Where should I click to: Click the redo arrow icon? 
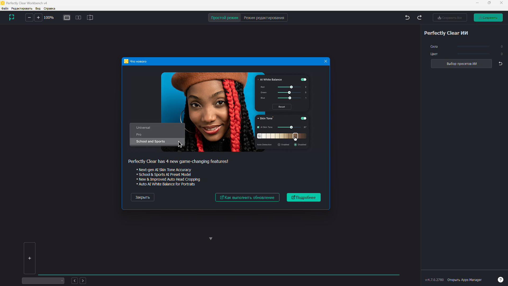point(419,17)
